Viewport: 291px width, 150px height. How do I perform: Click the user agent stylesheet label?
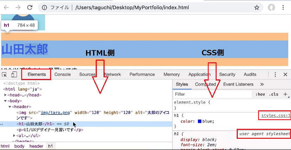click(x=265, y=134)
